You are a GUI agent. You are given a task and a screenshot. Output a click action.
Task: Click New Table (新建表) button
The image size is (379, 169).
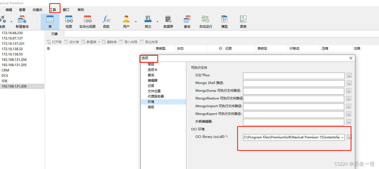pyautogui.click(x=89, y=42)
